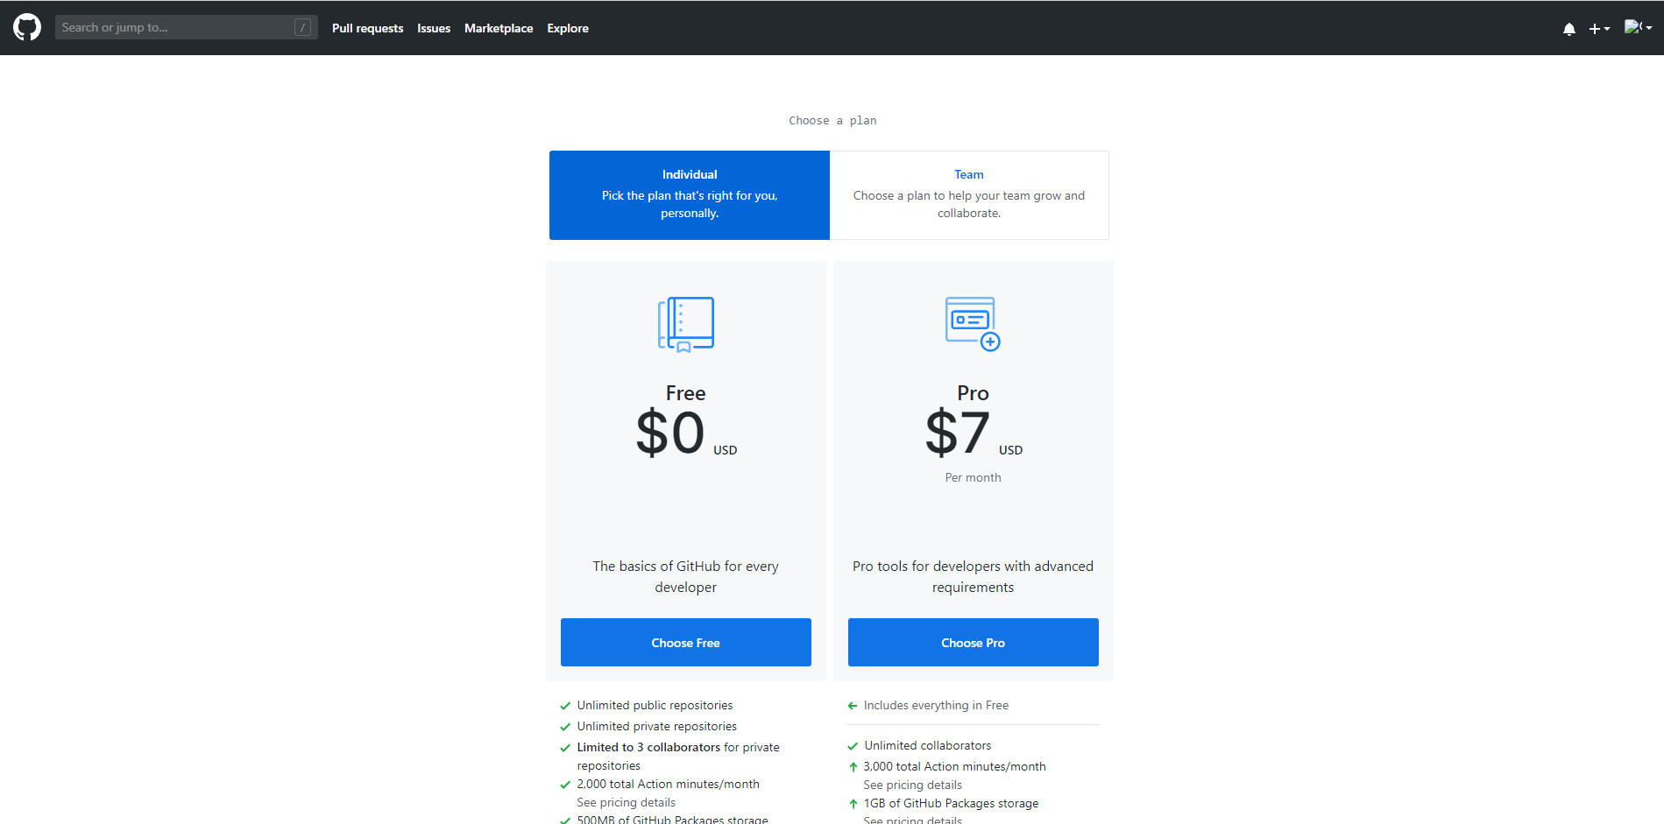The height and width of the screenshot is (824, 1664).
Task: Click the Pro plan title
Action: pos(974,393)
